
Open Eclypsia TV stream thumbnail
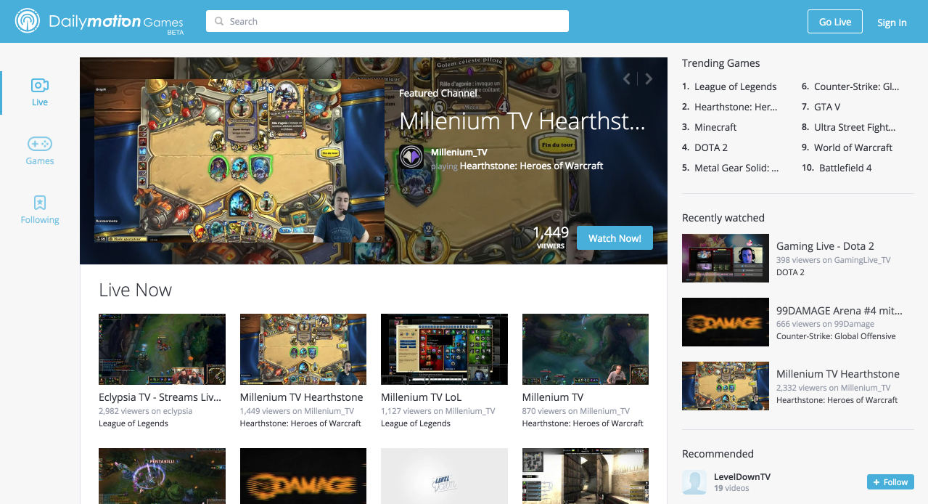(x=162, y=349)
